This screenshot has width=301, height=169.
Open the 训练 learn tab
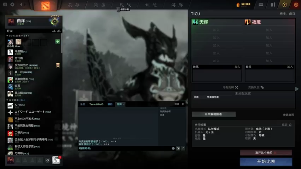(x=151, y=5)
